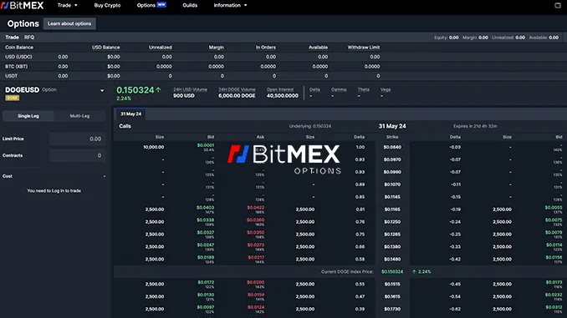Screen dimensions: 567x318
Task: Click put bid $0.0312 at strike $0.1730
Action: [x=554, y=307]
